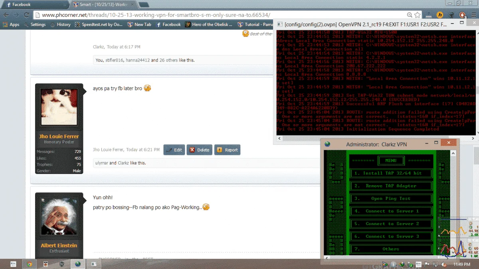Delete Jho Louie Ferrer's post
Viewport: 479px width, 269px height.
200,150
